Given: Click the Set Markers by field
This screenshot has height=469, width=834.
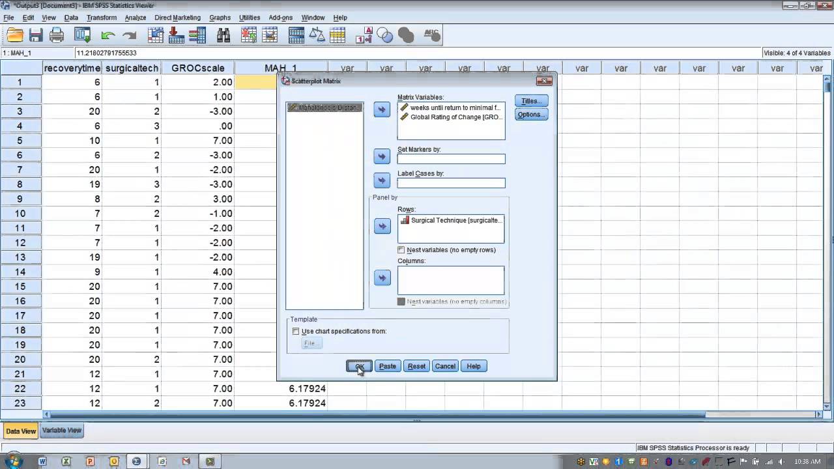Looking at the screenshot, I should pyautogui.click(x=451, y=159).
